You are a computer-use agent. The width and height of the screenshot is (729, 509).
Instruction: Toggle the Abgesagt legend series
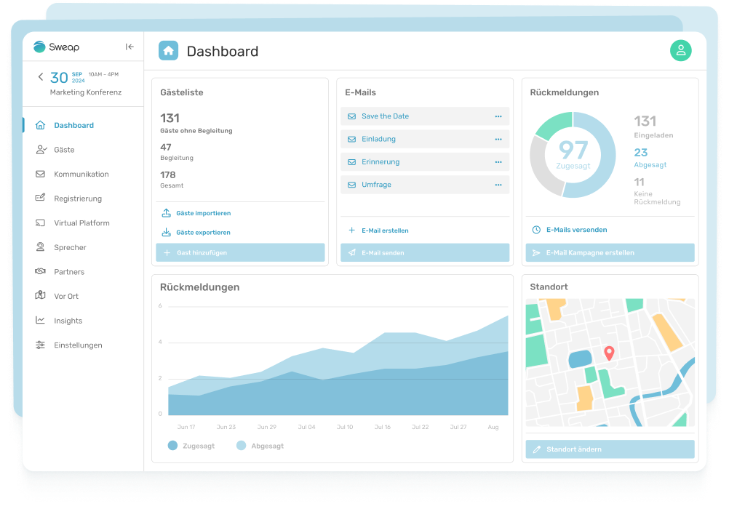coord(241,446)
